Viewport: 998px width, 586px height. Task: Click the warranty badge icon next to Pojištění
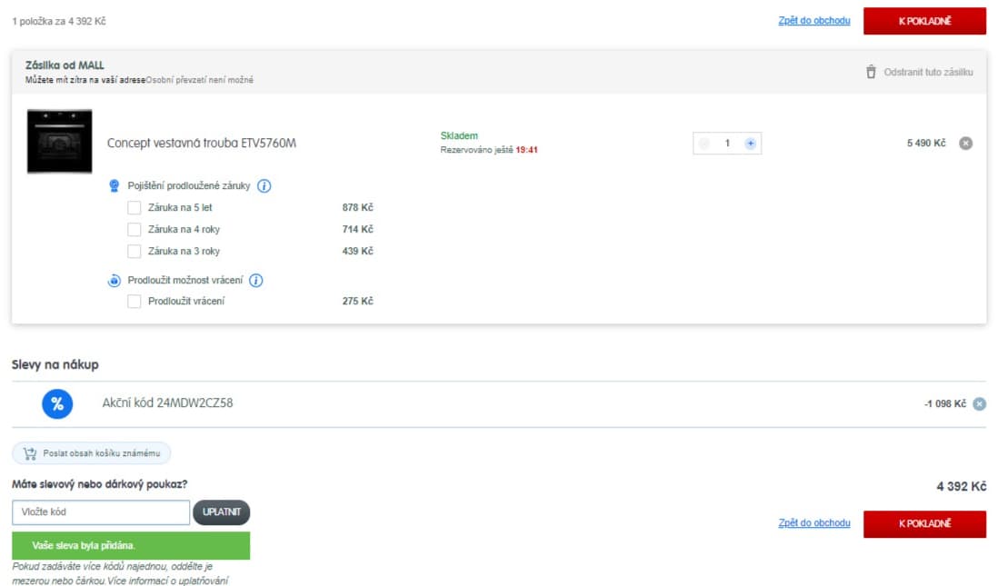114,185
